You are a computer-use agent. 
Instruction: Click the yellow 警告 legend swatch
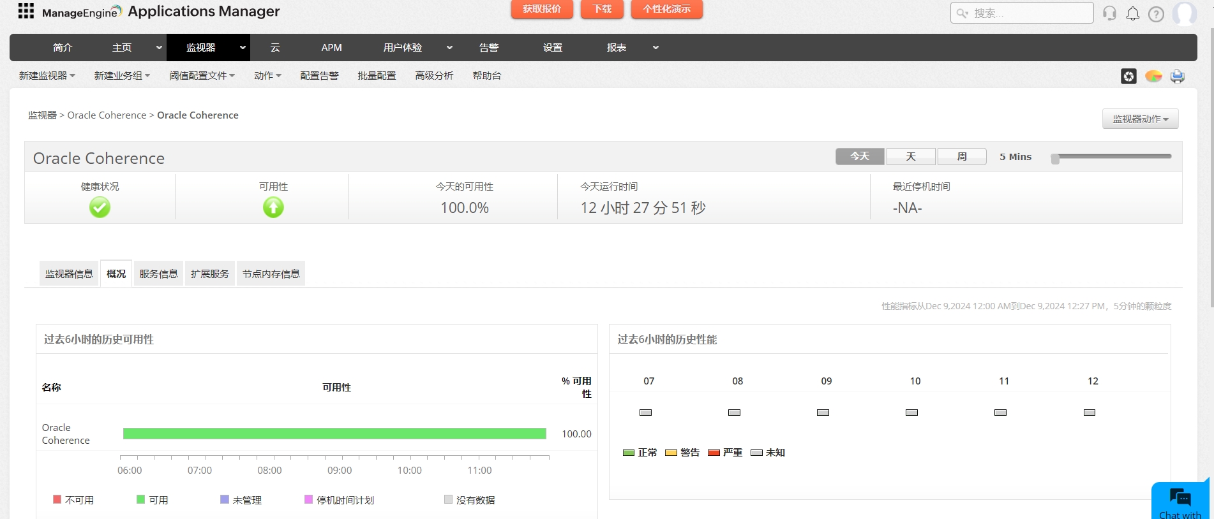coord(671,453)
